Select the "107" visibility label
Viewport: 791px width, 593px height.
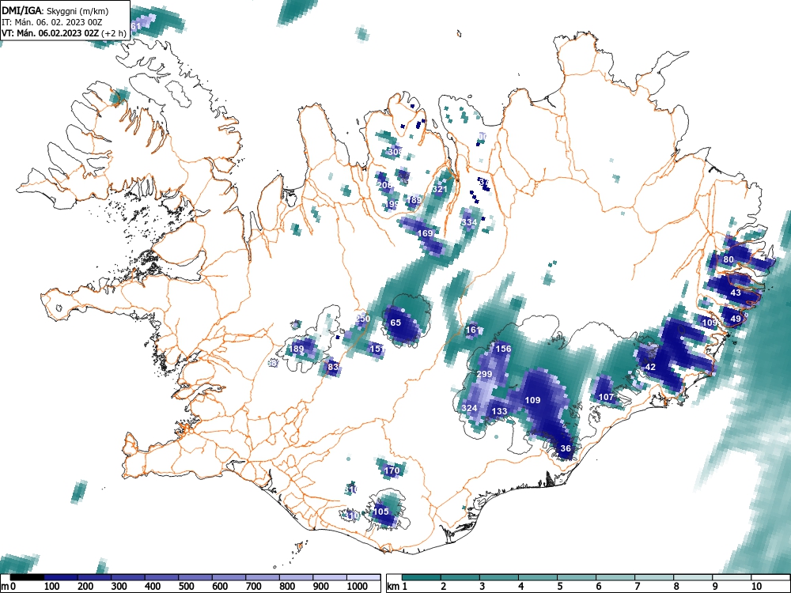pyautogui.click(x=606, y=397)
